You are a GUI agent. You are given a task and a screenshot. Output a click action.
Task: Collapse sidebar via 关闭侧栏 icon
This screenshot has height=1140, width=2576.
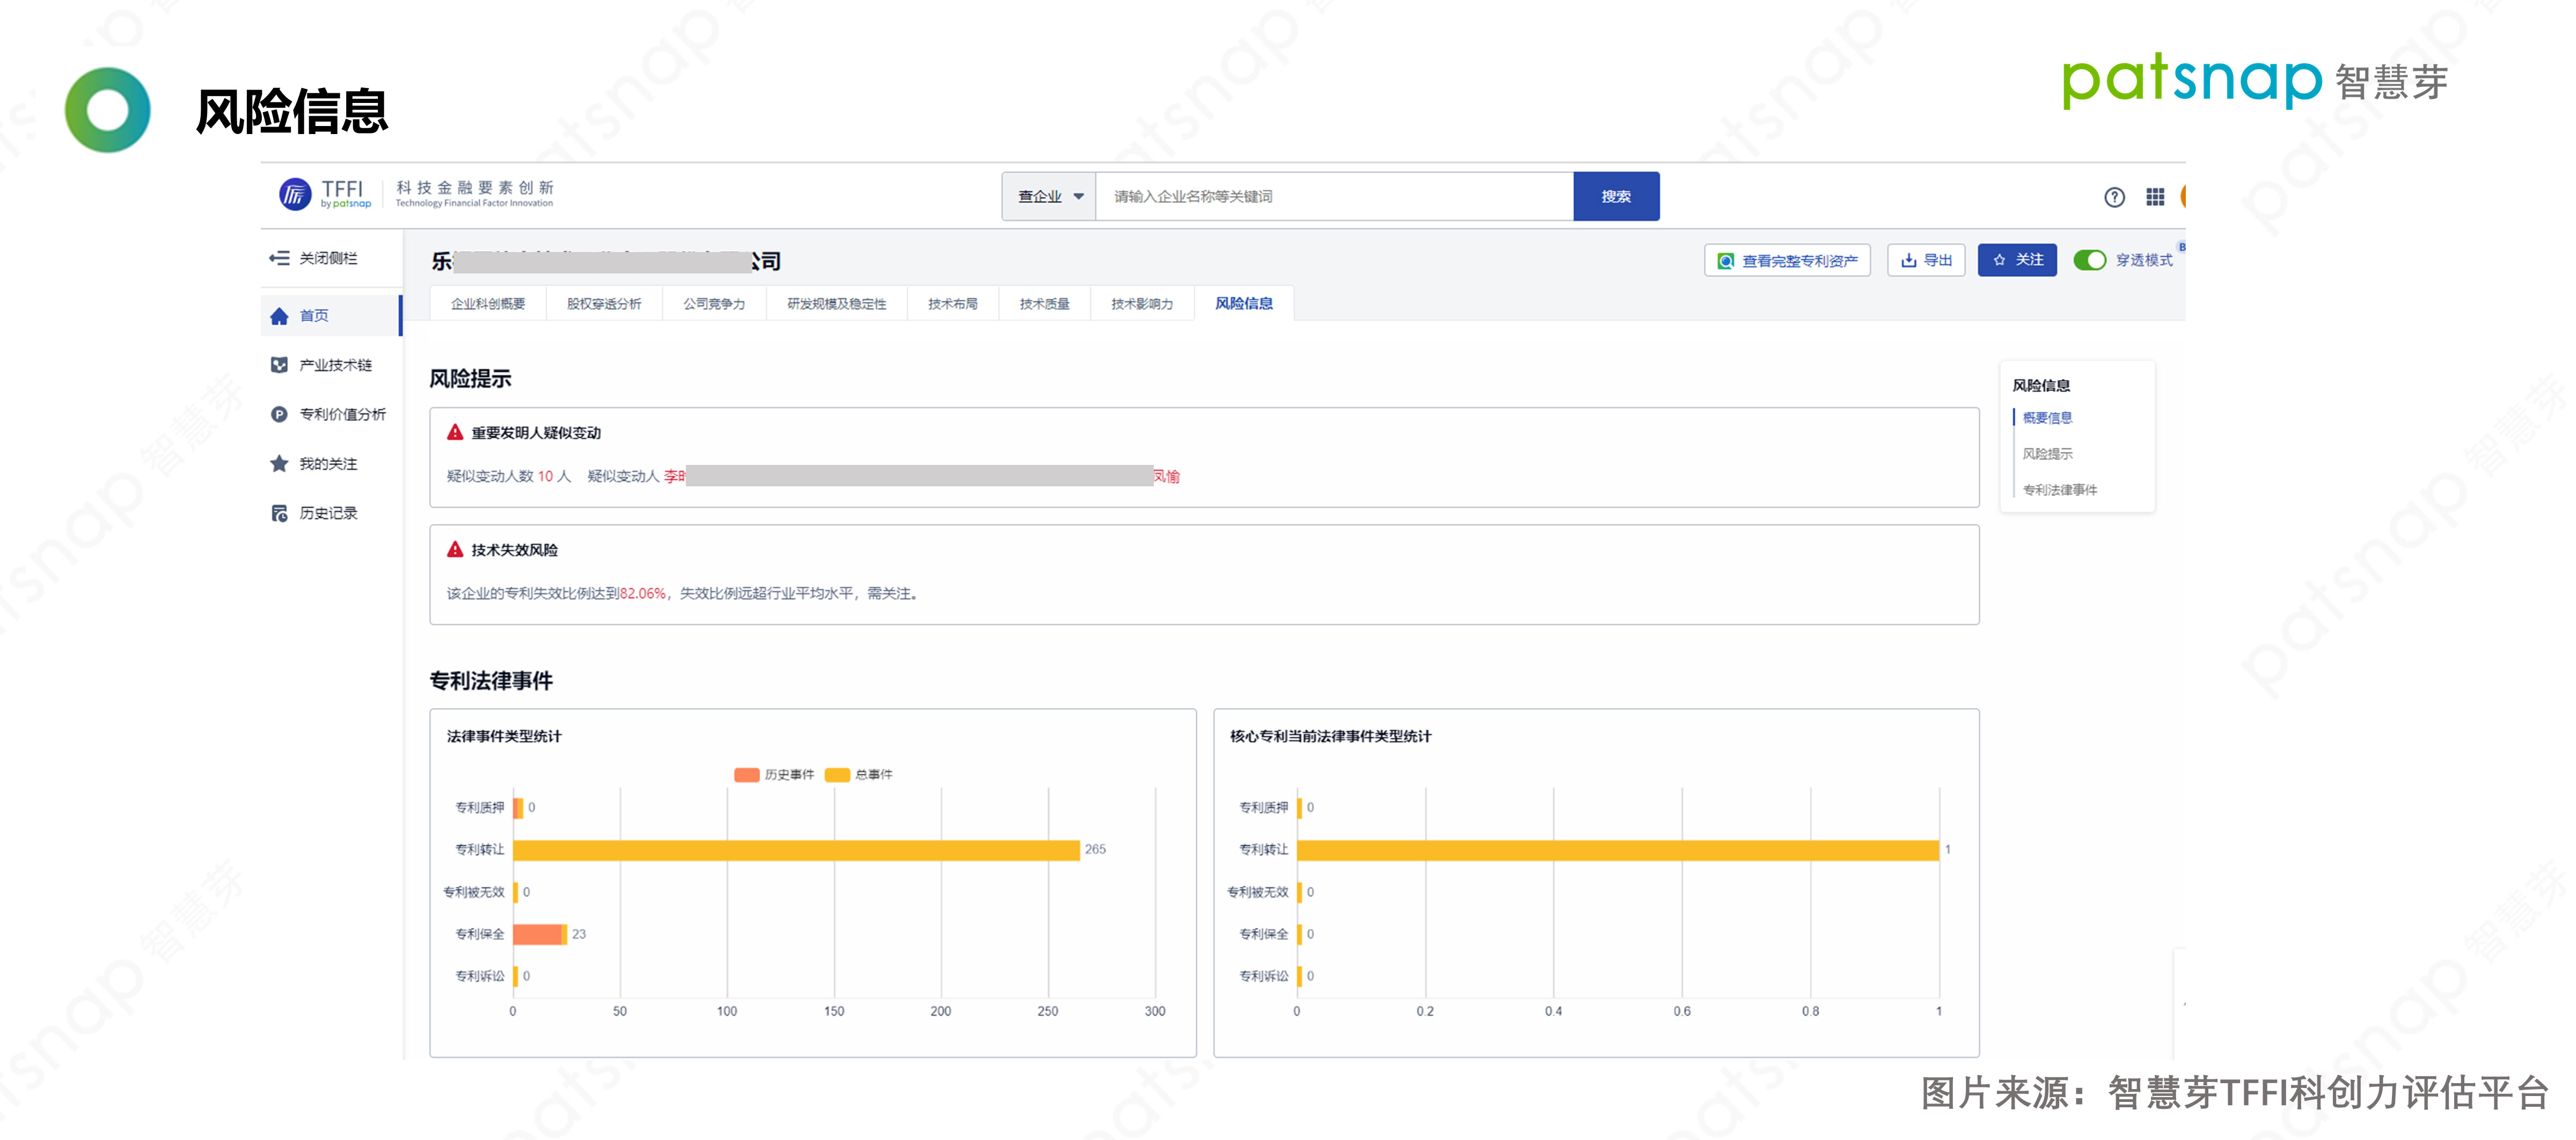[279, 258]
